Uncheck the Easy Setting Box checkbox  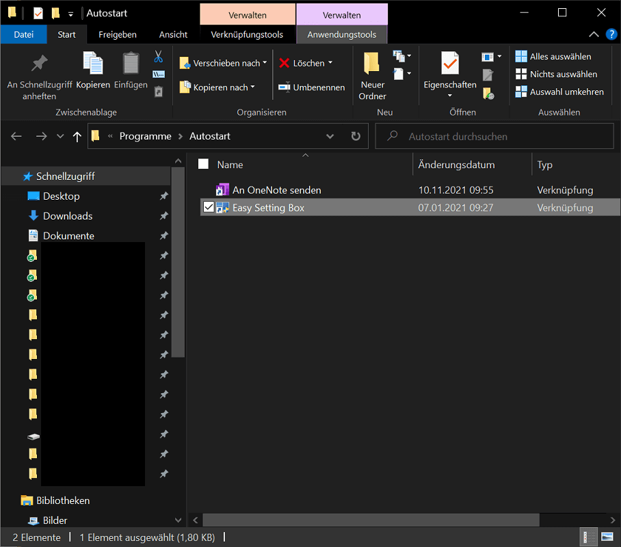pos(209,207)
